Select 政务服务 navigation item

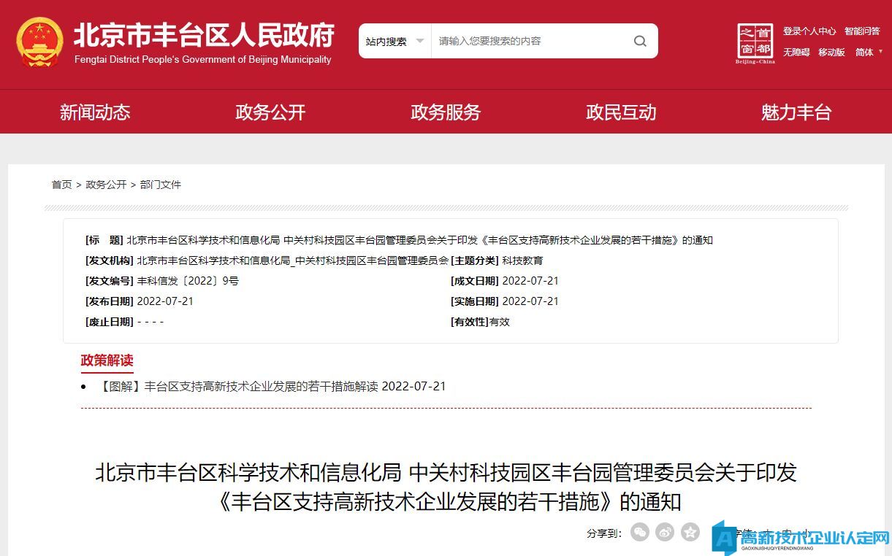tap(446, 112)
